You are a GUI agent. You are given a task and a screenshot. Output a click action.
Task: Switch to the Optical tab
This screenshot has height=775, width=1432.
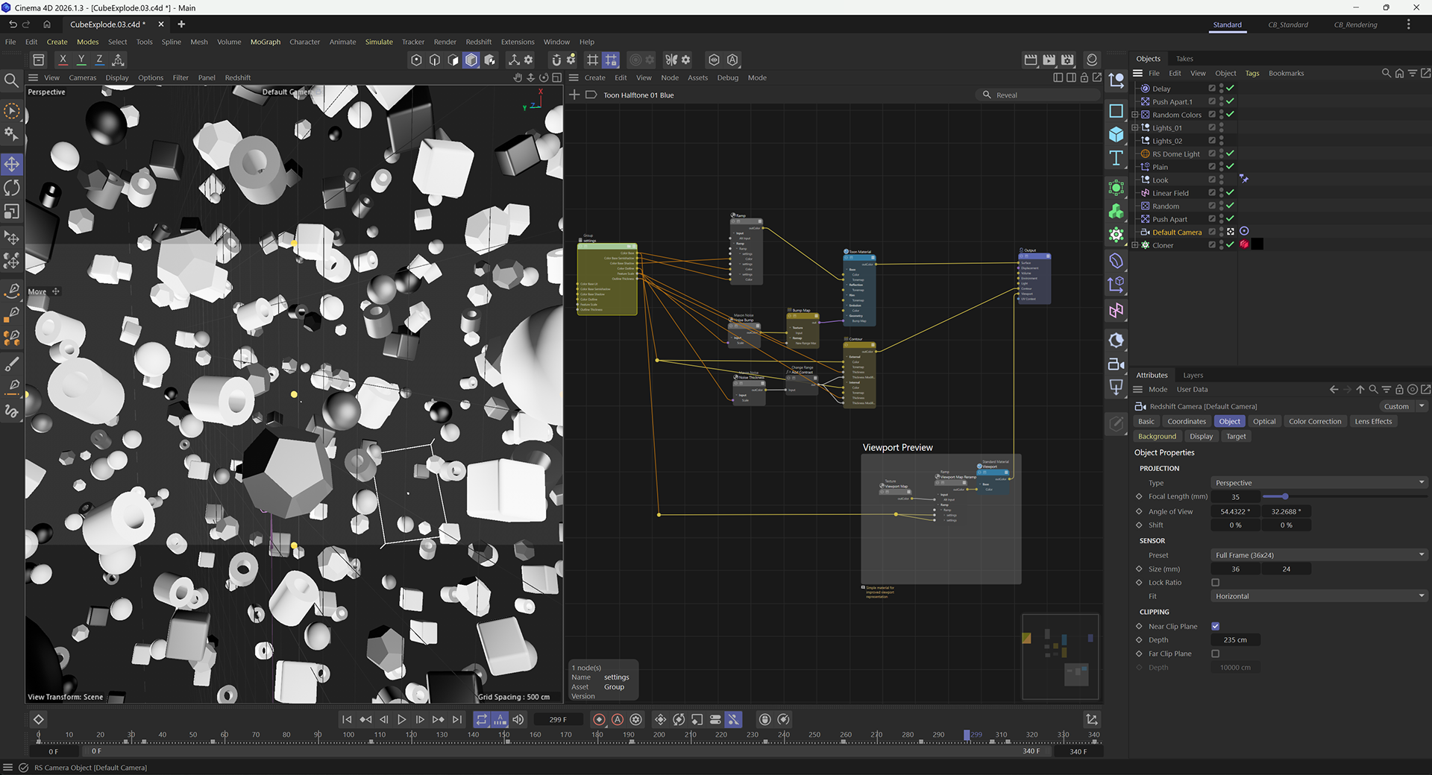1263,421
